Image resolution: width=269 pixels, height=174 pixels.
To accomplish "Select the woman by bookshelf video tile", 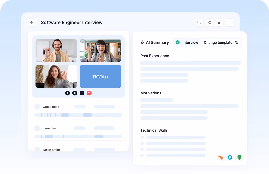I will point(100,50).
